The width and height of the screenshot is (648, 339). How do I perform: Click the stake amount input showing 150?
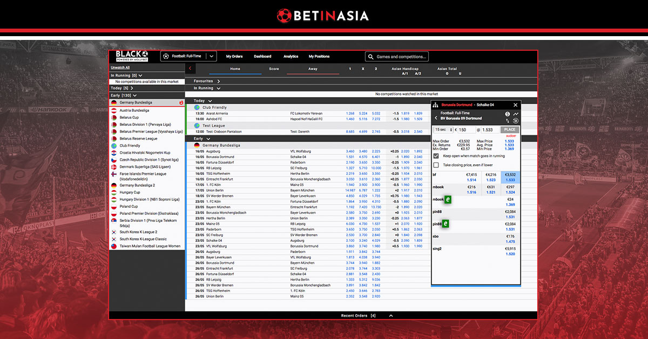[465, 129]
